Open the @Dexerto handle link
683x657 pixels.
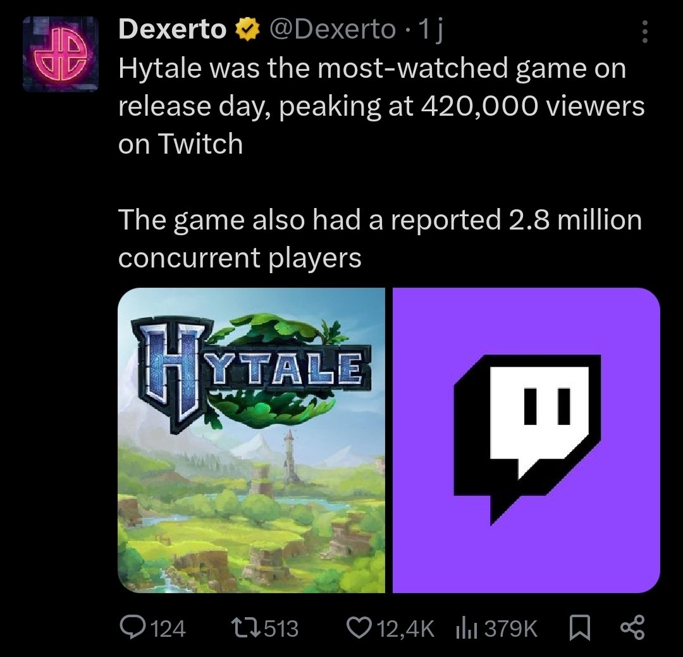point(333,30)
